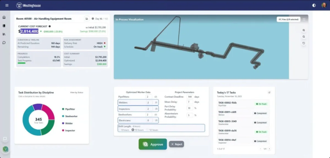
Task: Reject the optimized plan
Action: pyautogui.click(x=176, y=144)
